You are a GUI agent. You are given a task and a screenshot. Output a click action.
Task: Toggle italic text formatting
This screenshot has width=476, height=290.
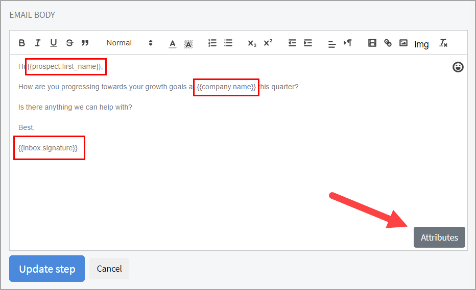pyautogui.click(x=37, y=43)
